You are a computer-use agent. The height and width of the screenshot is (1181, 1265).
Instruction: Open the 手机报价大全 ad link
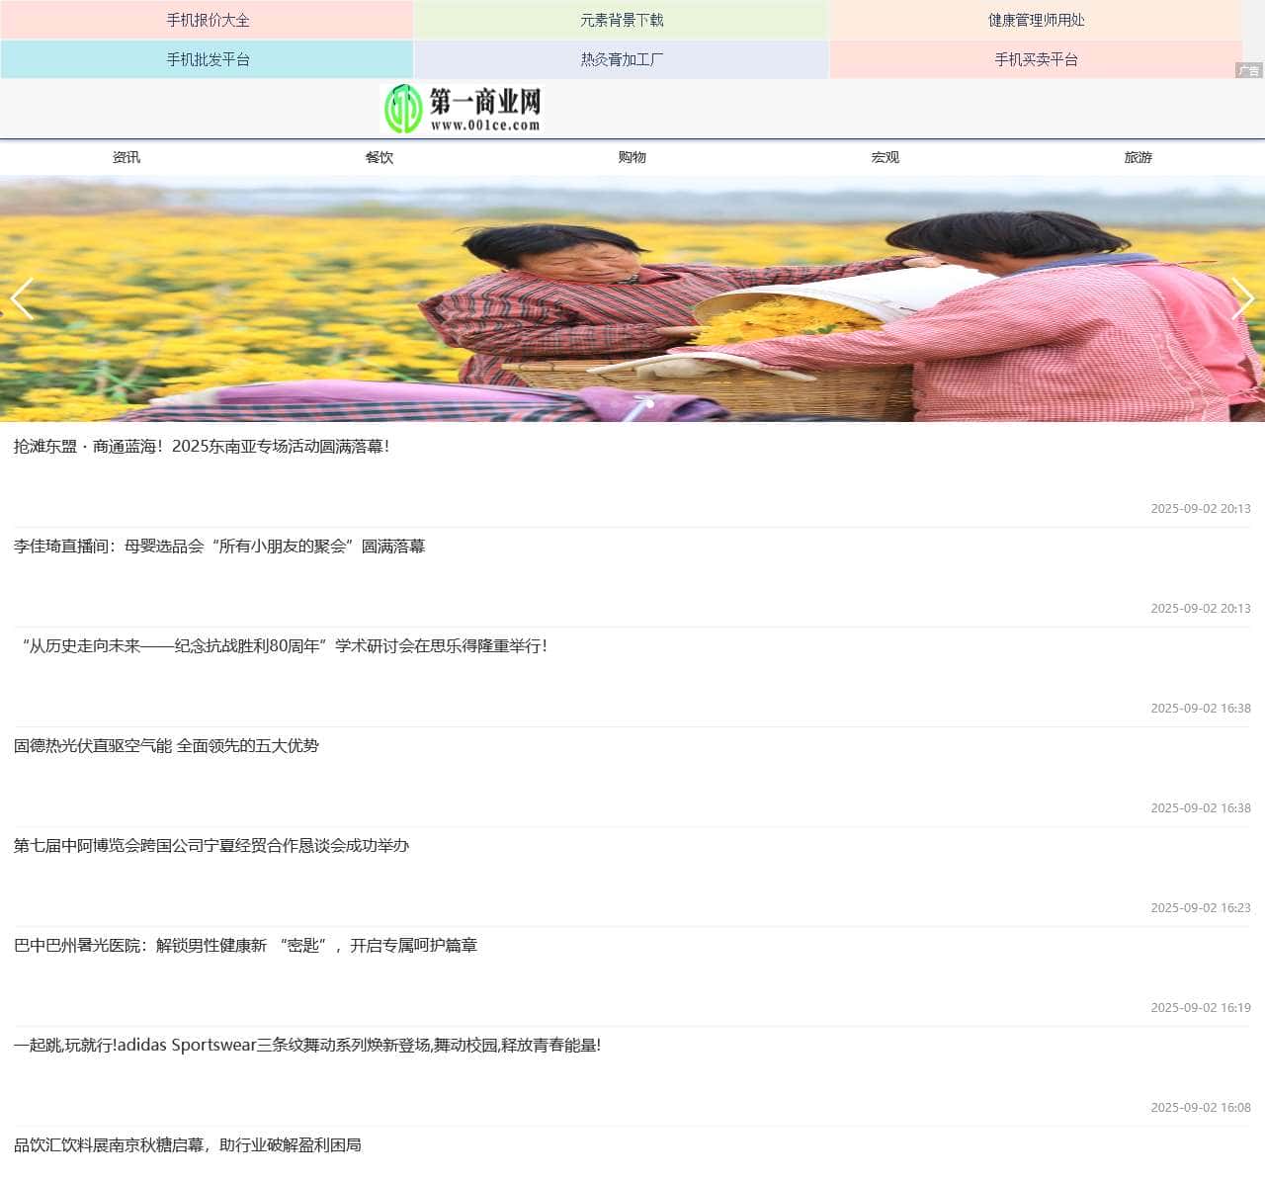click(208, 20)
